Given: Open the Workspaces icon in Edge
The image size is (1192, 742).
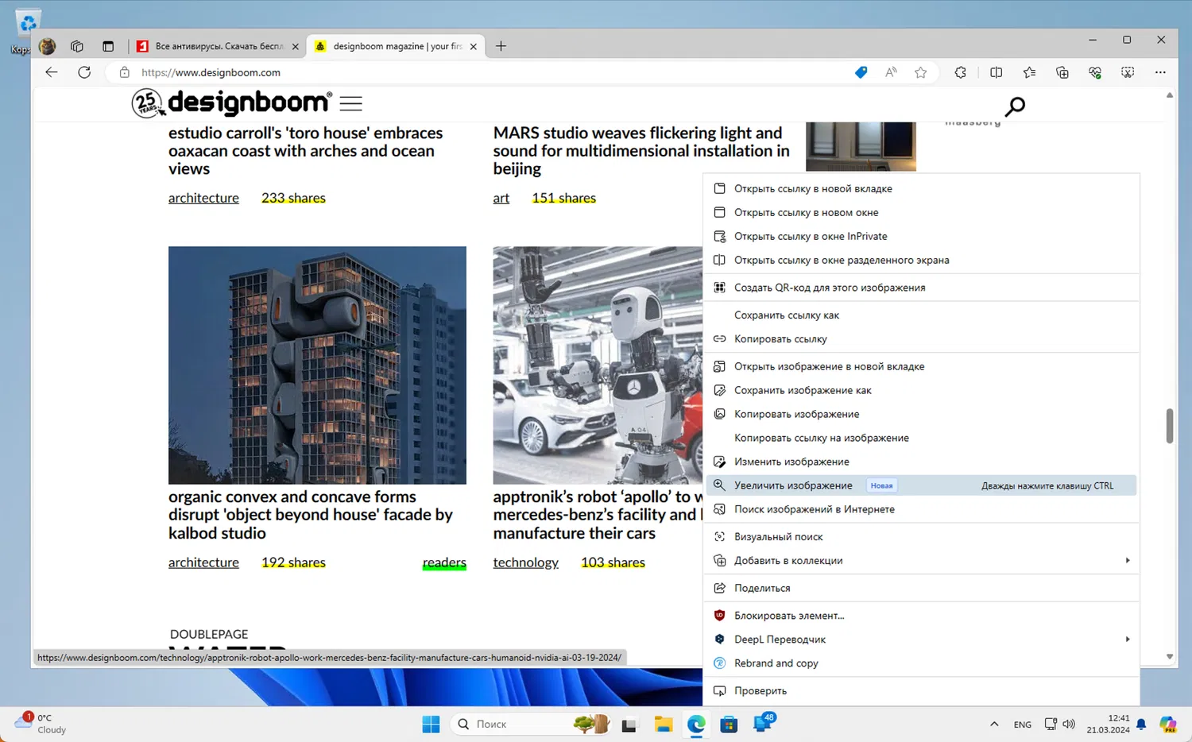Looking at the screenshot, I should (x=77, y=46).
